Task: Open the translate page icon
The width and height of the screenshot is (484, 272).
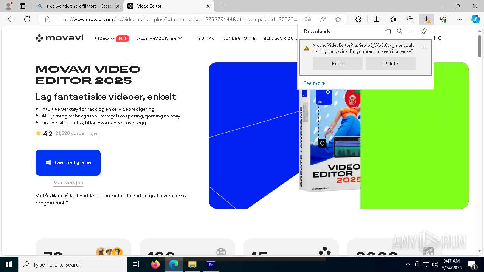Action: coord(308,19)
